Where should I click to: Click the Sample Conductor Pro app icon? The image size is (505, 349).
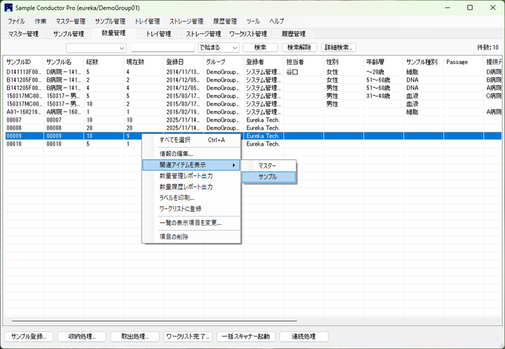click(x=8, y=8)
